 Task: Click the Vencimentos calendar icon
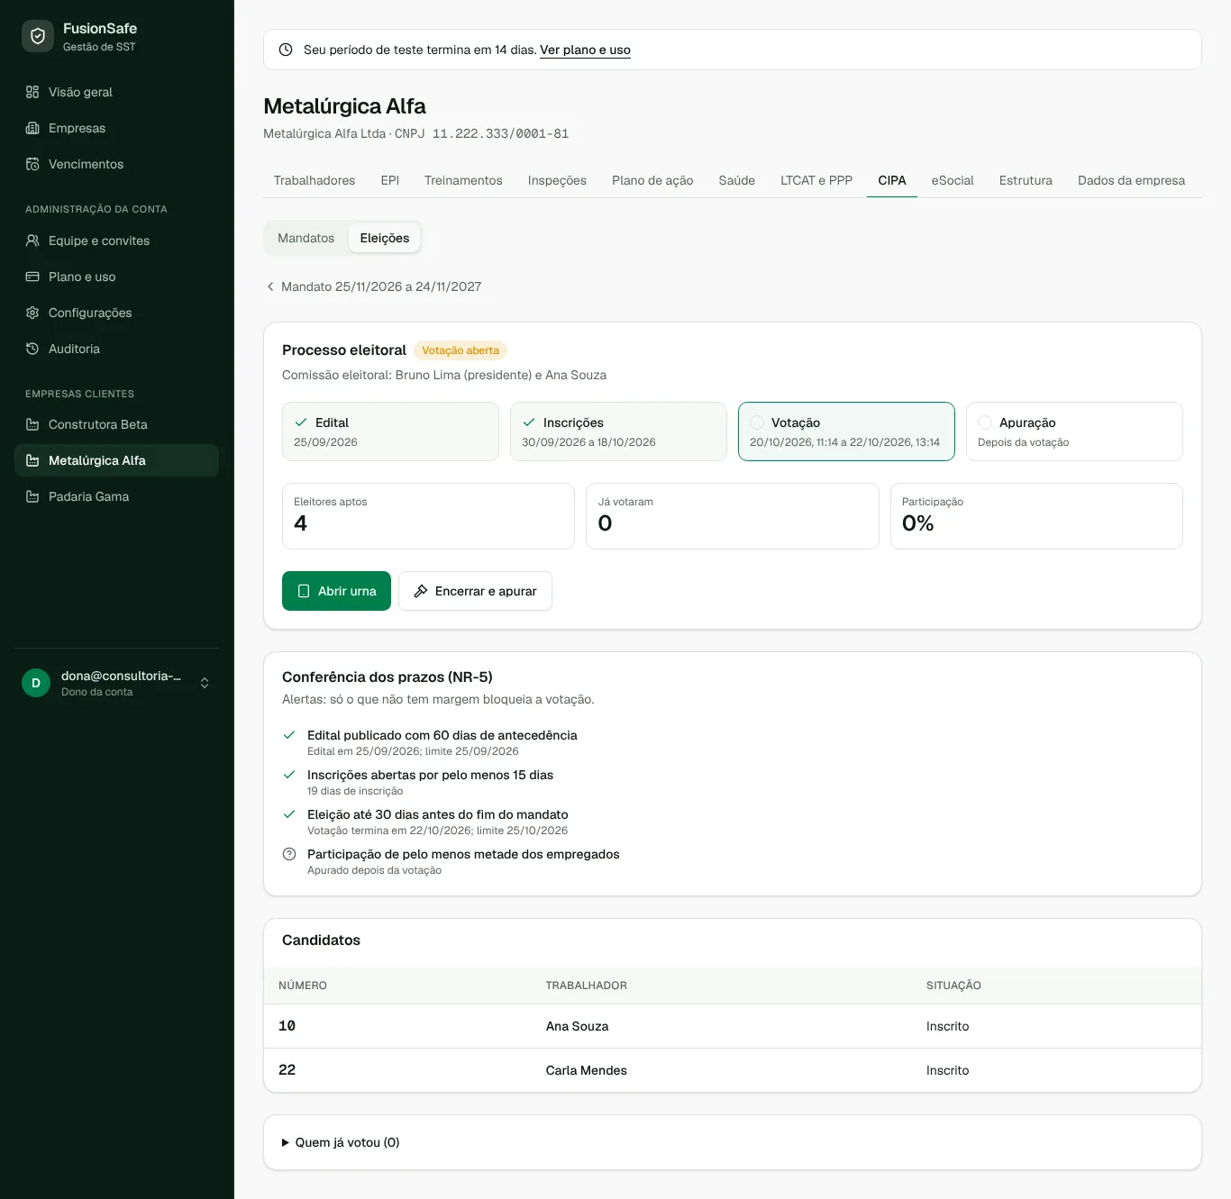tap(32, 164)
